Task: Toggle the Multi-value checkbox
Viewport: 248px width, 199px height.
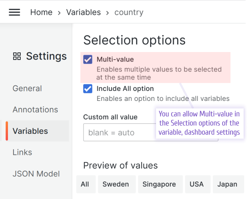Action: [x=88, y=60]
